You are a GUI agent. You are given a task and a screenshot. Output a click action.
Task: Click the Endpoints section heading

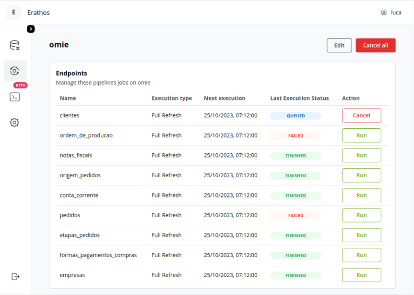71,73
